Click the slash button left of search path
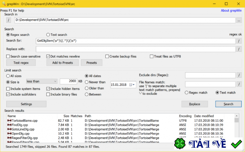 click(x=9, y=20)
